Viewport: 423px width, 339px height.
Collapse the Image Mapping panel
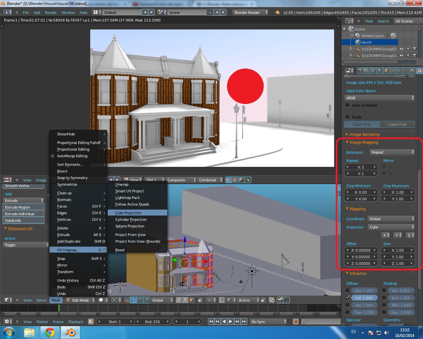click(364, 142)
